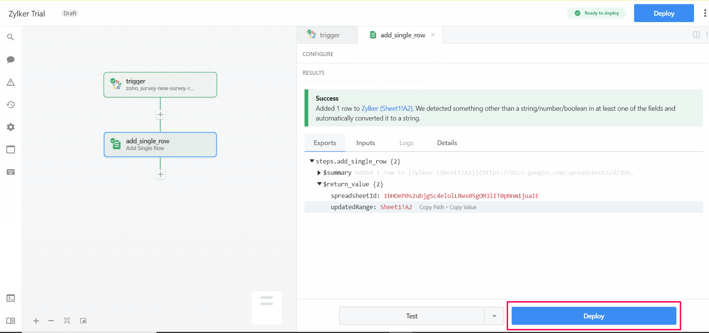Close the add_single_row tab
This screenshot has width=709, height=333.
(433, 35)
